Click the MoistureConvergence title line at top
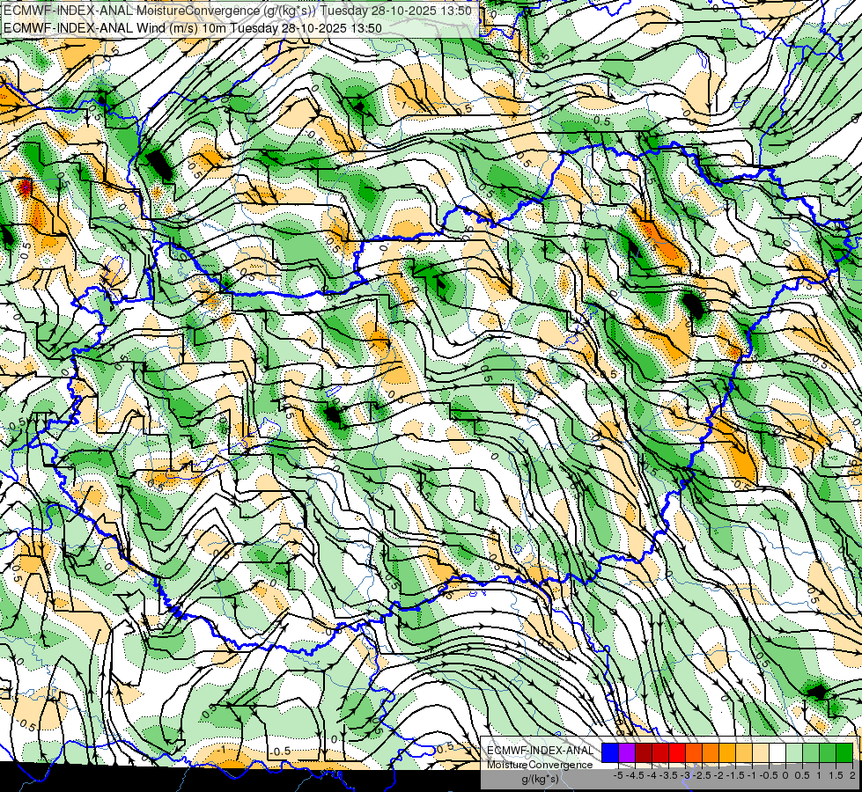 click(237, 11)
